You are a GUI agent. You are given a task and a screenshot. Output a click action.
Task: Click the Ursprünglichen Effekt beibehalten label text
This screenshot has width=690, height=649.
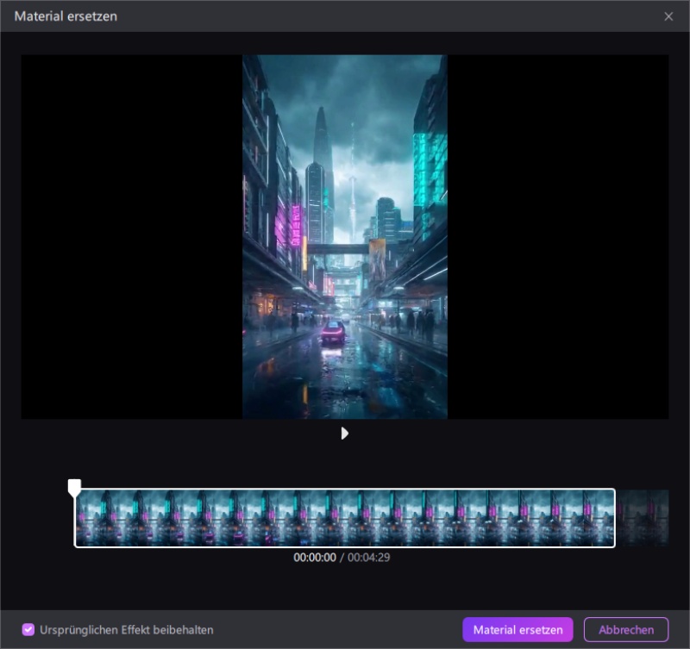pyautogui.click(x=126, y=630)
